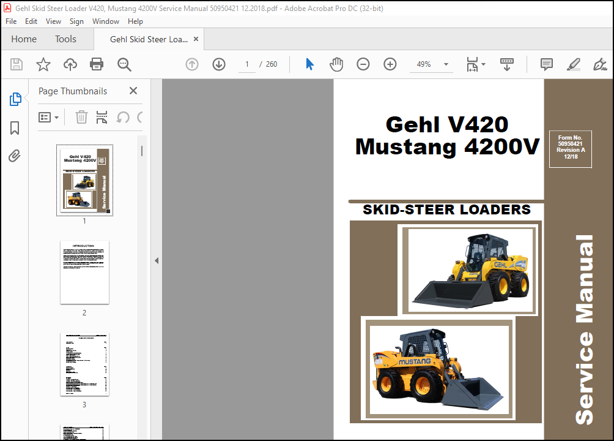The image size is (614, 441).
Task: Open the Find text search tool
Action: click(124, 64)
